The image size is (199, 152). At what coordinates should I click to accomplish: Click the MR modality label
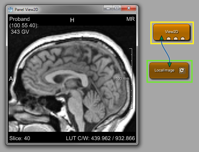point(130,19)
